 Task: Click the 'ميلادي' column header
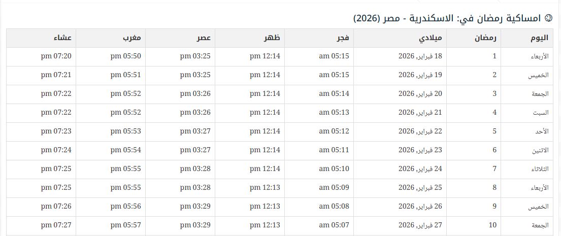pos(431,38)
